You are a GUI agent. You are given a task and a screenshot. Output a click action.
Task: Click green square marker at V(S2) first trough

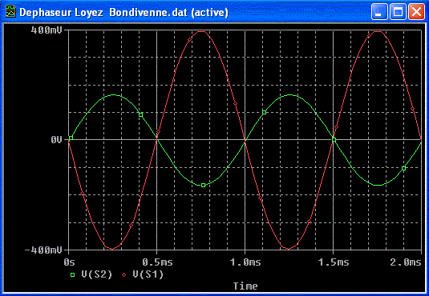pyautogui.click(x=204, y=185)
